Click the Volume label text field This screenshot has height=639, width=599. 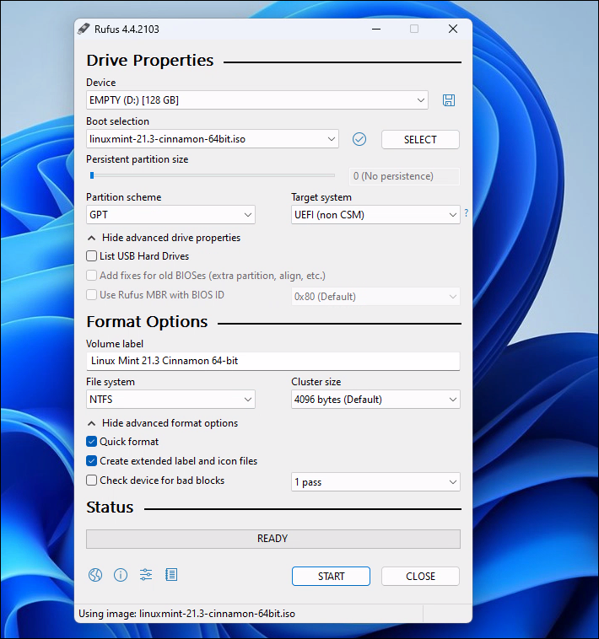tap(273, 361)
